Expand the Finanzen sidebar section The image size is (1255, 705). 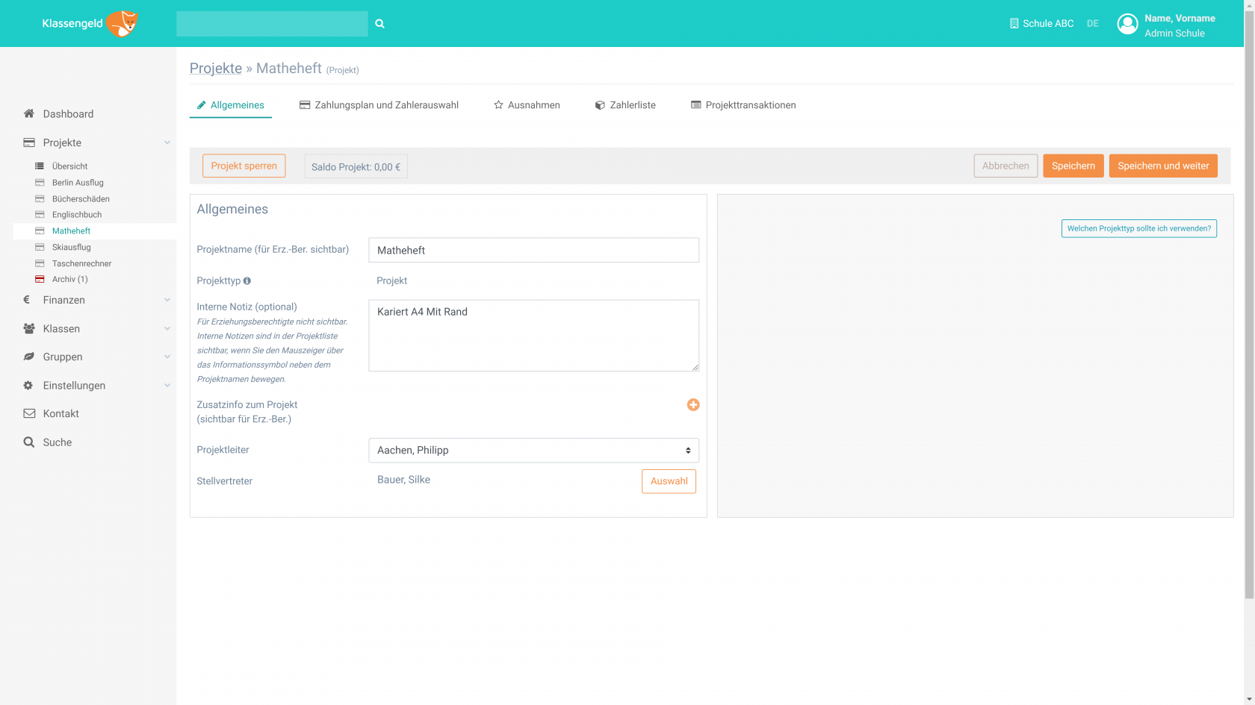click(x=167, y=300)
